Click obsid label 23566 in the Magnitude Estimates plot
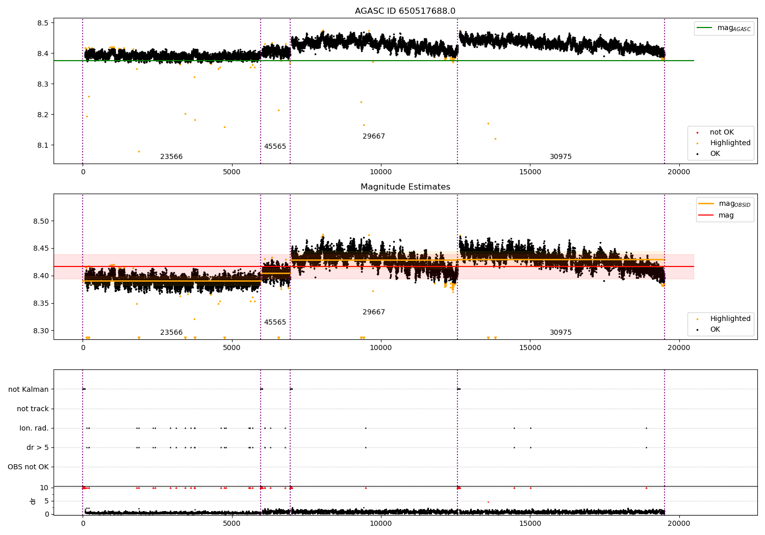This screenshot has width=765, height=535. click(x=171, y=333)
